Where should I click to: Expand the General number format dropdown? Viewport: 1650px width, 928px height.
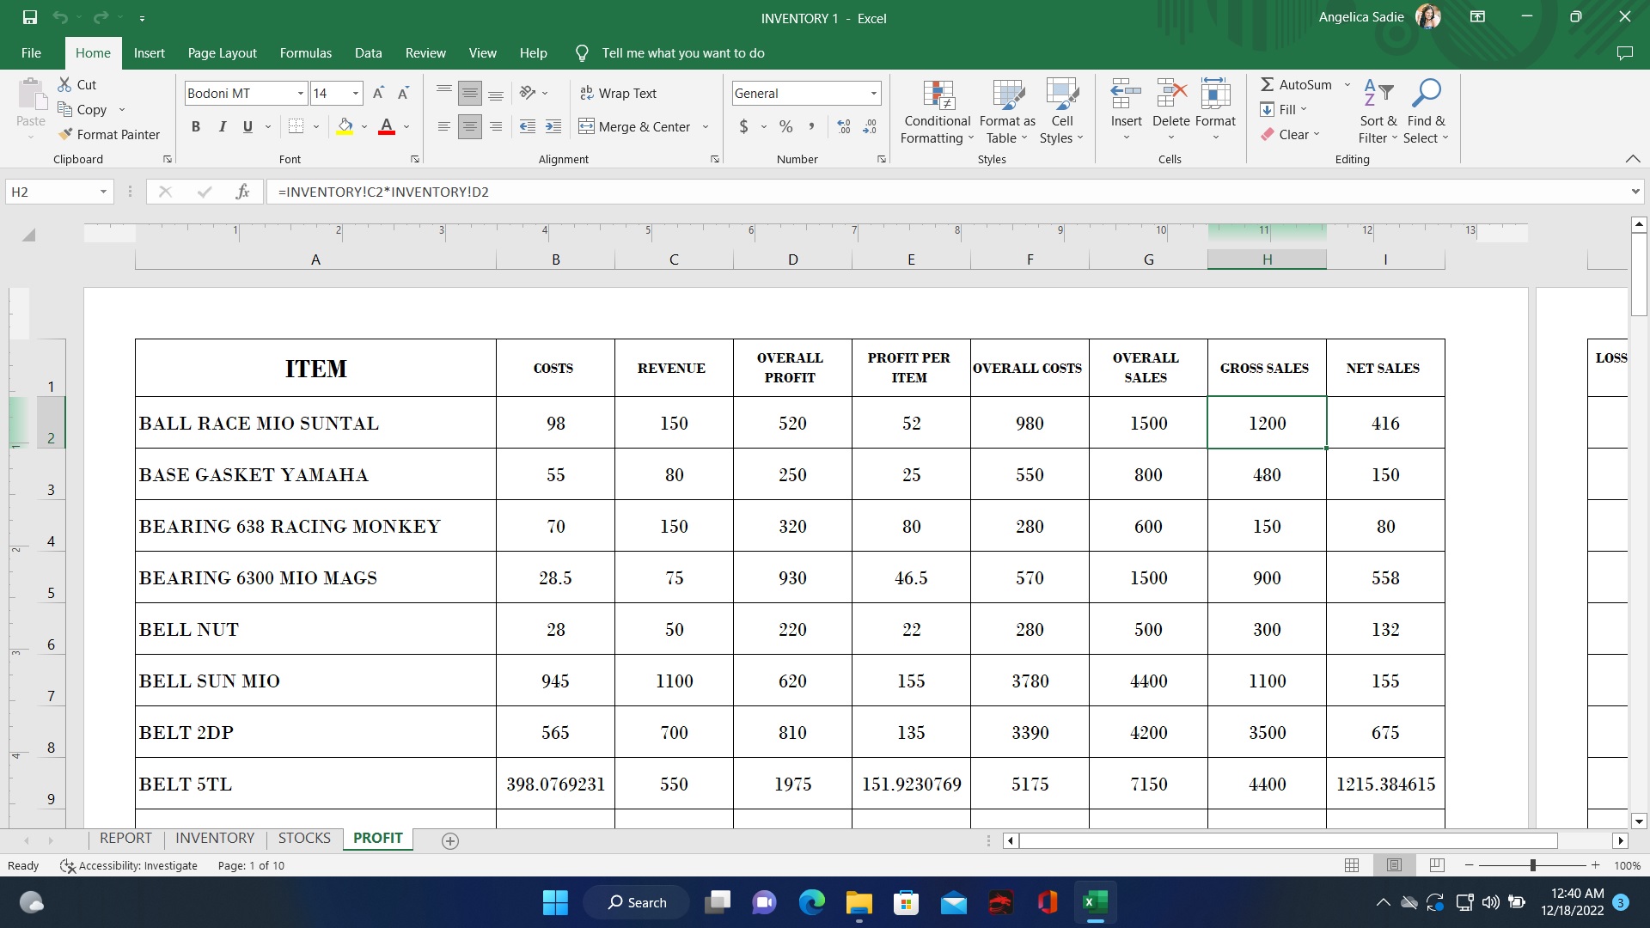[873, 93]
